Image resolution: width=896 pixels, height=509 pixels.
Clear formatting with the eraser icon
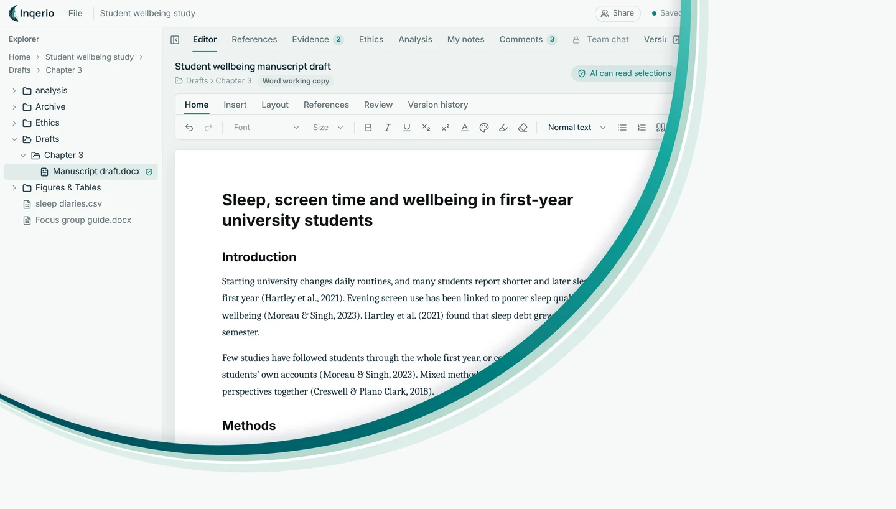pyautogui.click(x=523, y=128)
